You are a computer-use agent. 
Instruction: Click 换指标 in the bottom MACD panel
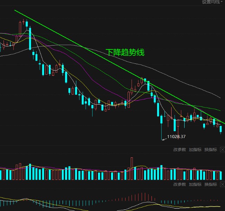click(211, 185)
